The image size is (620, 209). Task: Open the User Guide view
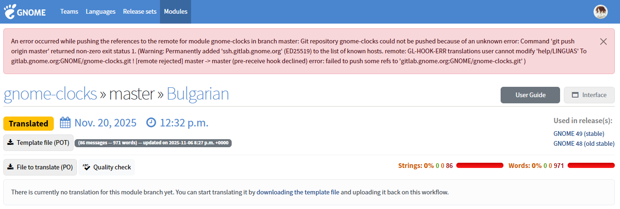[x=530, y=95]
